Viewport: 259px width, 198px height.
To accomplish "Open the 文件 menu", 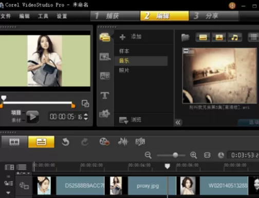I will [6, 16].
